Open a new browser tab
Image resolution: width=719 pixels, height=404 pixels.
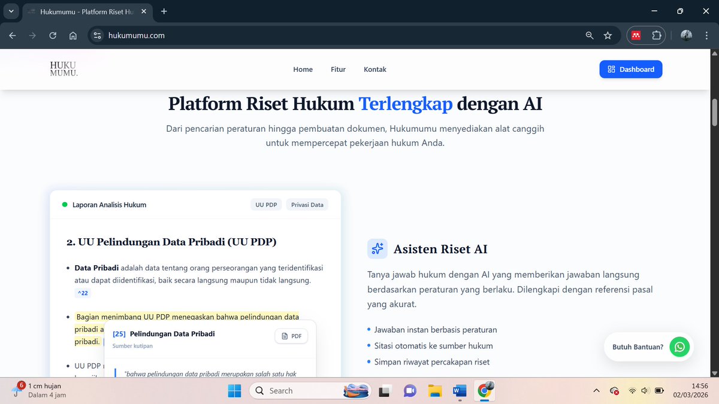(164, 11)
